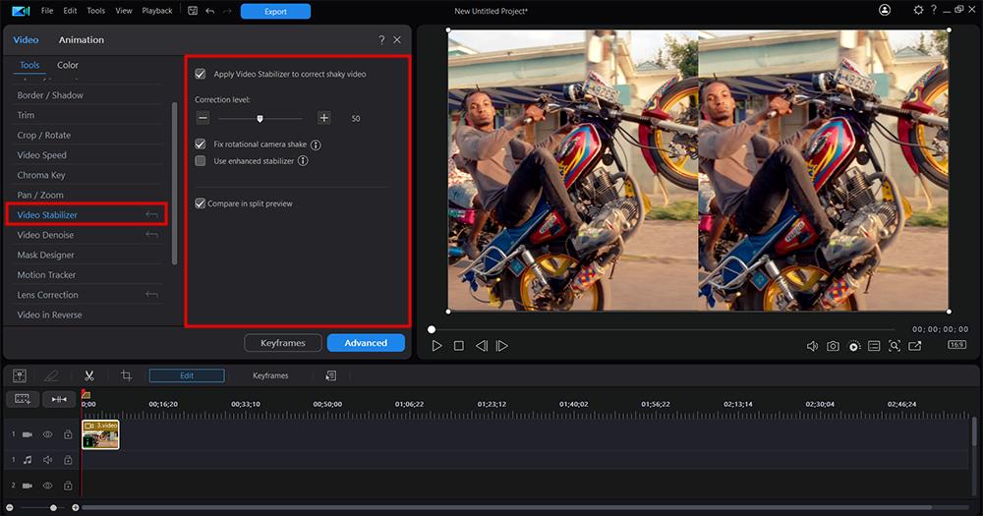Toggle Fix rotational camera shake checkbox
983x516 pixels.
click(200, 144)
